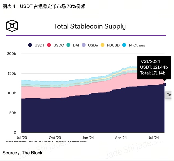
Task: Toggle the DAI series in legend
Action: coord(73,45)
